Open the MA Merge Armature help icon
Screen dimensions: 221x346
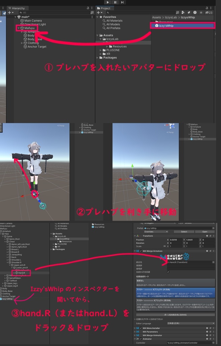click(x=207, y=251)
